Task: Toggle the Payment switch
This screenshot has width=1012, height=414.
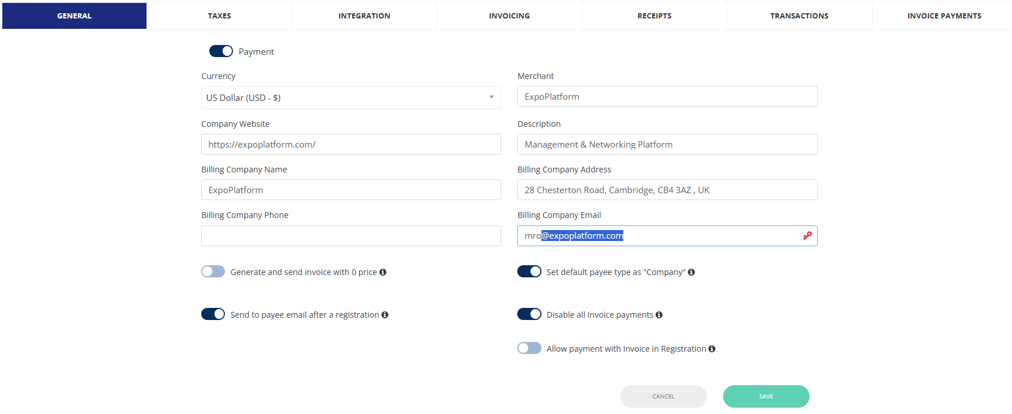Action: [x=221, y=51]
